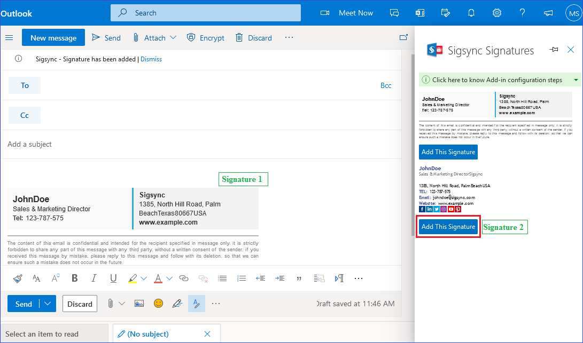The image size is (583, 343).
Task: Open Settings gear icon
Action: [x=497, y=13]
